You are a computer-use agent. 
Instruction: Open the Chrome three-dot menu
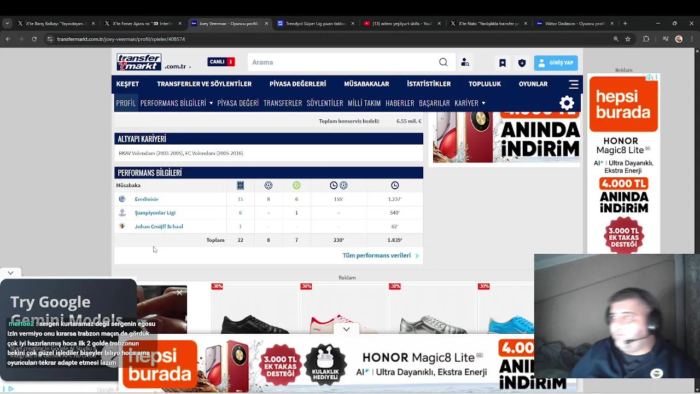tap(692, 39)
